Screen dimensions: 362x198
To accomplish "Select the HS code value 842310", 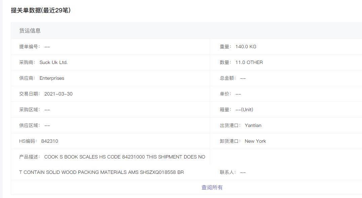I will pyautogui.click(x=50, y=141).
